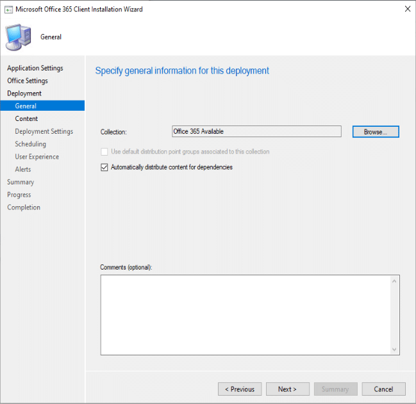Open the Summary step in sidebar

21,182
